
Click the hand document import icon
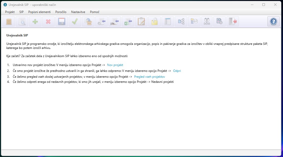[x=115, y=21]
